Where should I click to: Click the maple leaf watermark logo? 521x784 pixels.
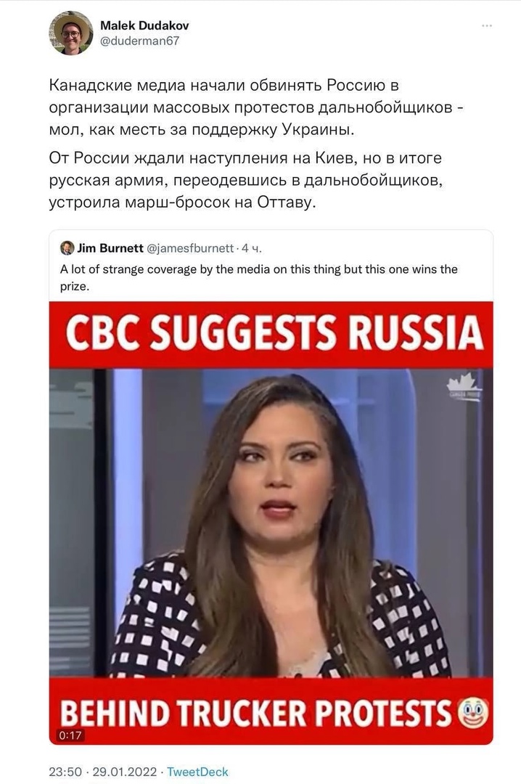[464, 386]
